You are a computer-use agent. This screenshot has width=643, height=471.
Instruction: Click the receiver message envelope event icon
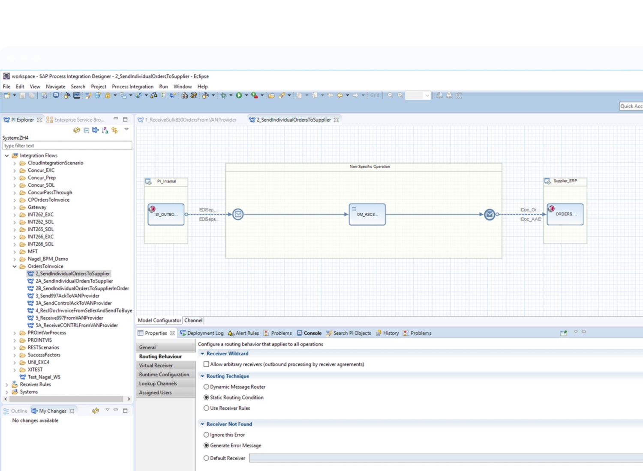[x=490, y=214]
